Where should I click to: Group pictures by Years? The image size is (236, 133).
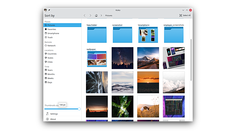50,70
